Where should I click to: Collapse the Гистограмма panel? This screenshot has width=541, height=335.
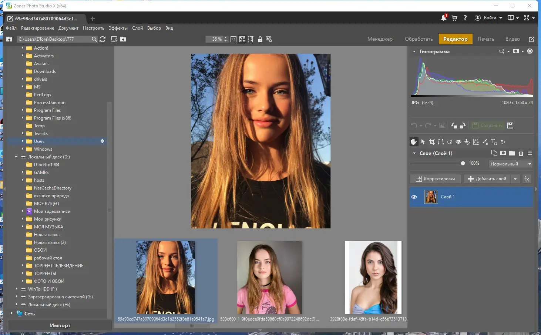[414, 51]
